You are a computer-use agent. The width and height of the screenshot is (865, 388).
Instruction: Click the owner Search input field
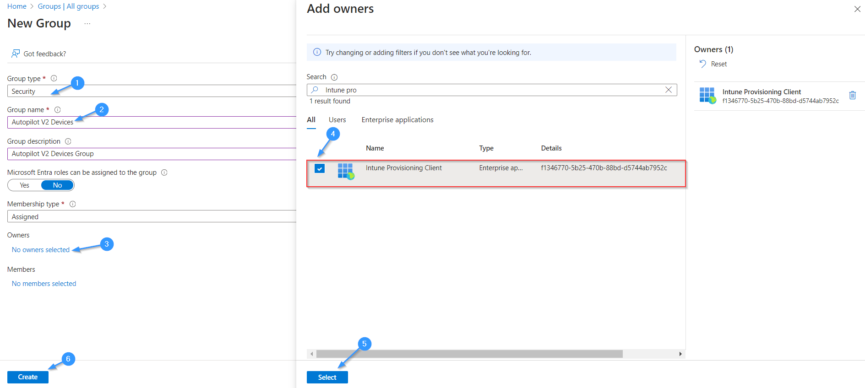pos(492,90)
